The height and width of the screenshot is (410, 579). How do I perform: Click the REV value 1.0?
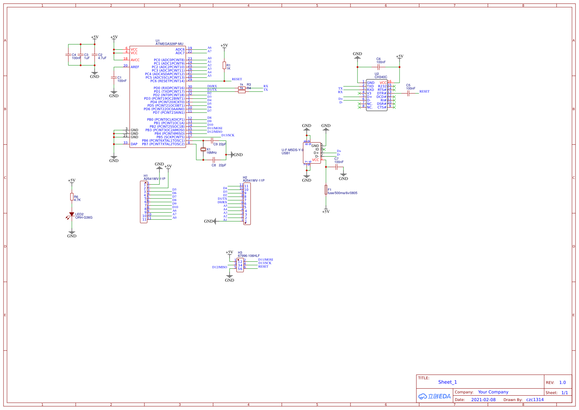pyautogui.click(x=563, y=383)
